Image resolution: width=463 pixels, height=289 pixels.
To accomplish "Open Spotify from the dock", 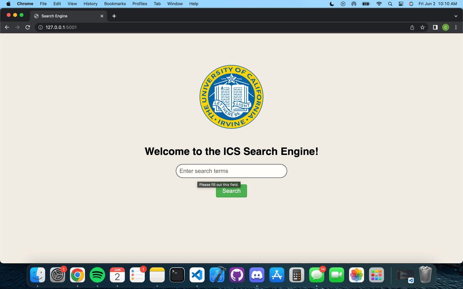I will (x=97, y=275).
